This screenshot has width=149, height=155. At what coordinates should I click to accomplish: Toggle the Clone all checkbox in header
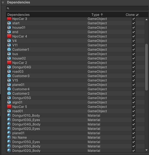pos(137,15)
